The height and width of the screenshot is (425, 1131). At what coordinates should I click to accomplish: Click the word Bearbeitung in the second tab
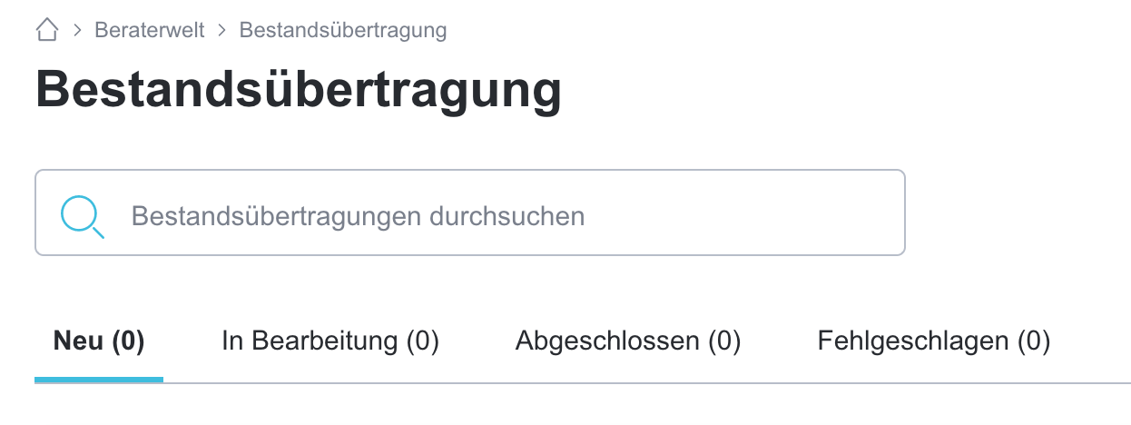[x=324, y=341]
